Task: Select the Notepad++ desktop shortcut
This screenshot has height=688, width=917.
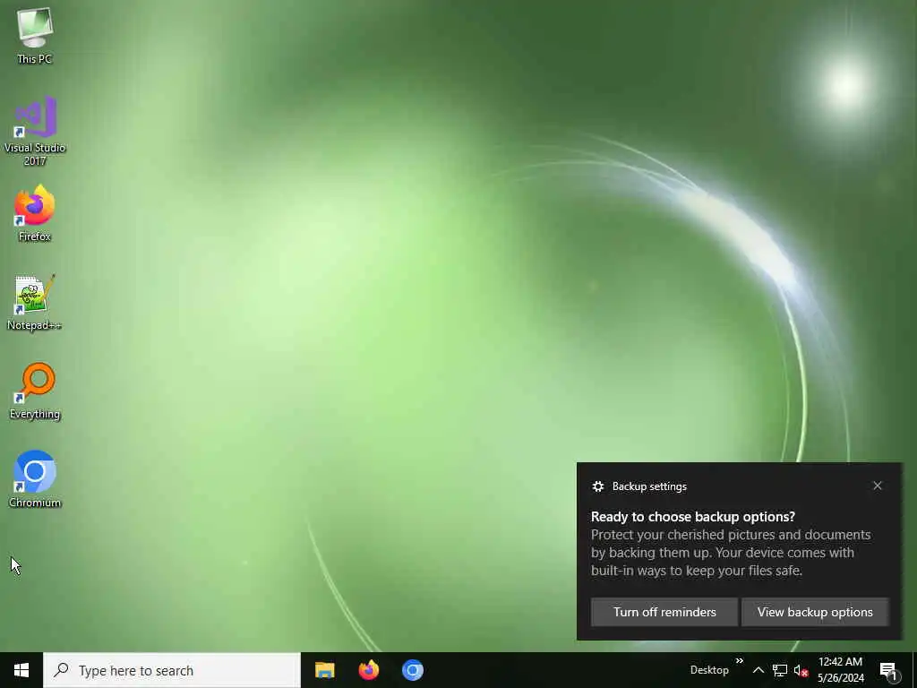Action: point(35,302)
